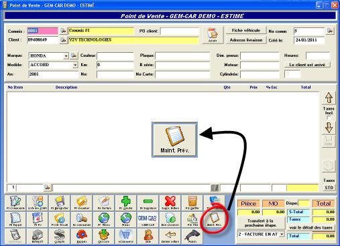This screenshot has height=246, width=340.
Task: Open Liste des jobs wrench icon
Action: (x=38, y=203)
